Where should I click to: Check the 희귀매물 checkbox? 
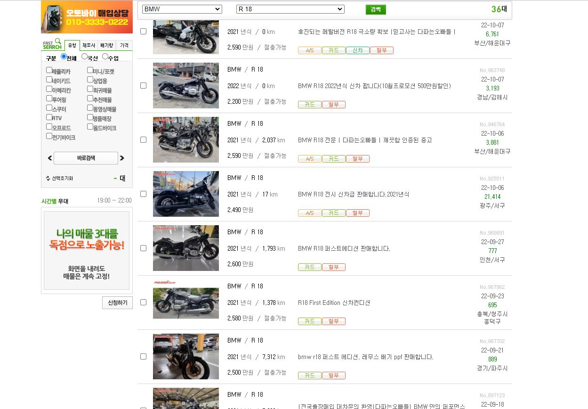90,89
